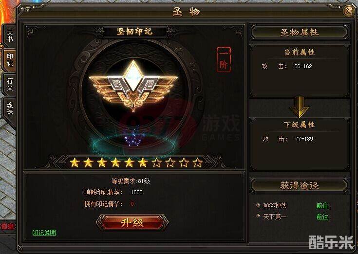Viewport: 358px width, 254px height.
Task: Open the 魂珠 side tab
Action: 10,109
